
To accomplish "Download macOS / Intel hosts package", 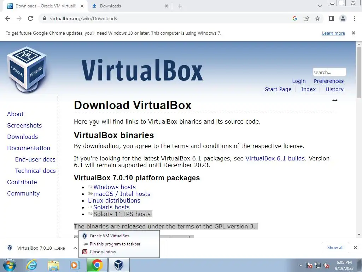I will [122, 194].
